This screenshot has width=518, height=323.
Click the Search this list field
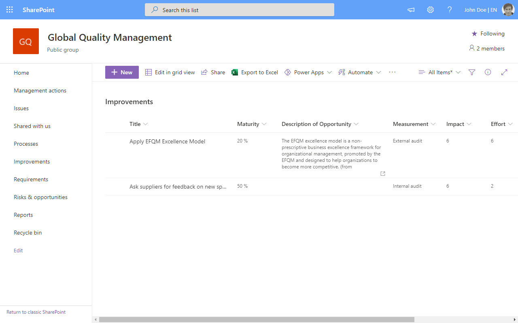coord(239,10)
